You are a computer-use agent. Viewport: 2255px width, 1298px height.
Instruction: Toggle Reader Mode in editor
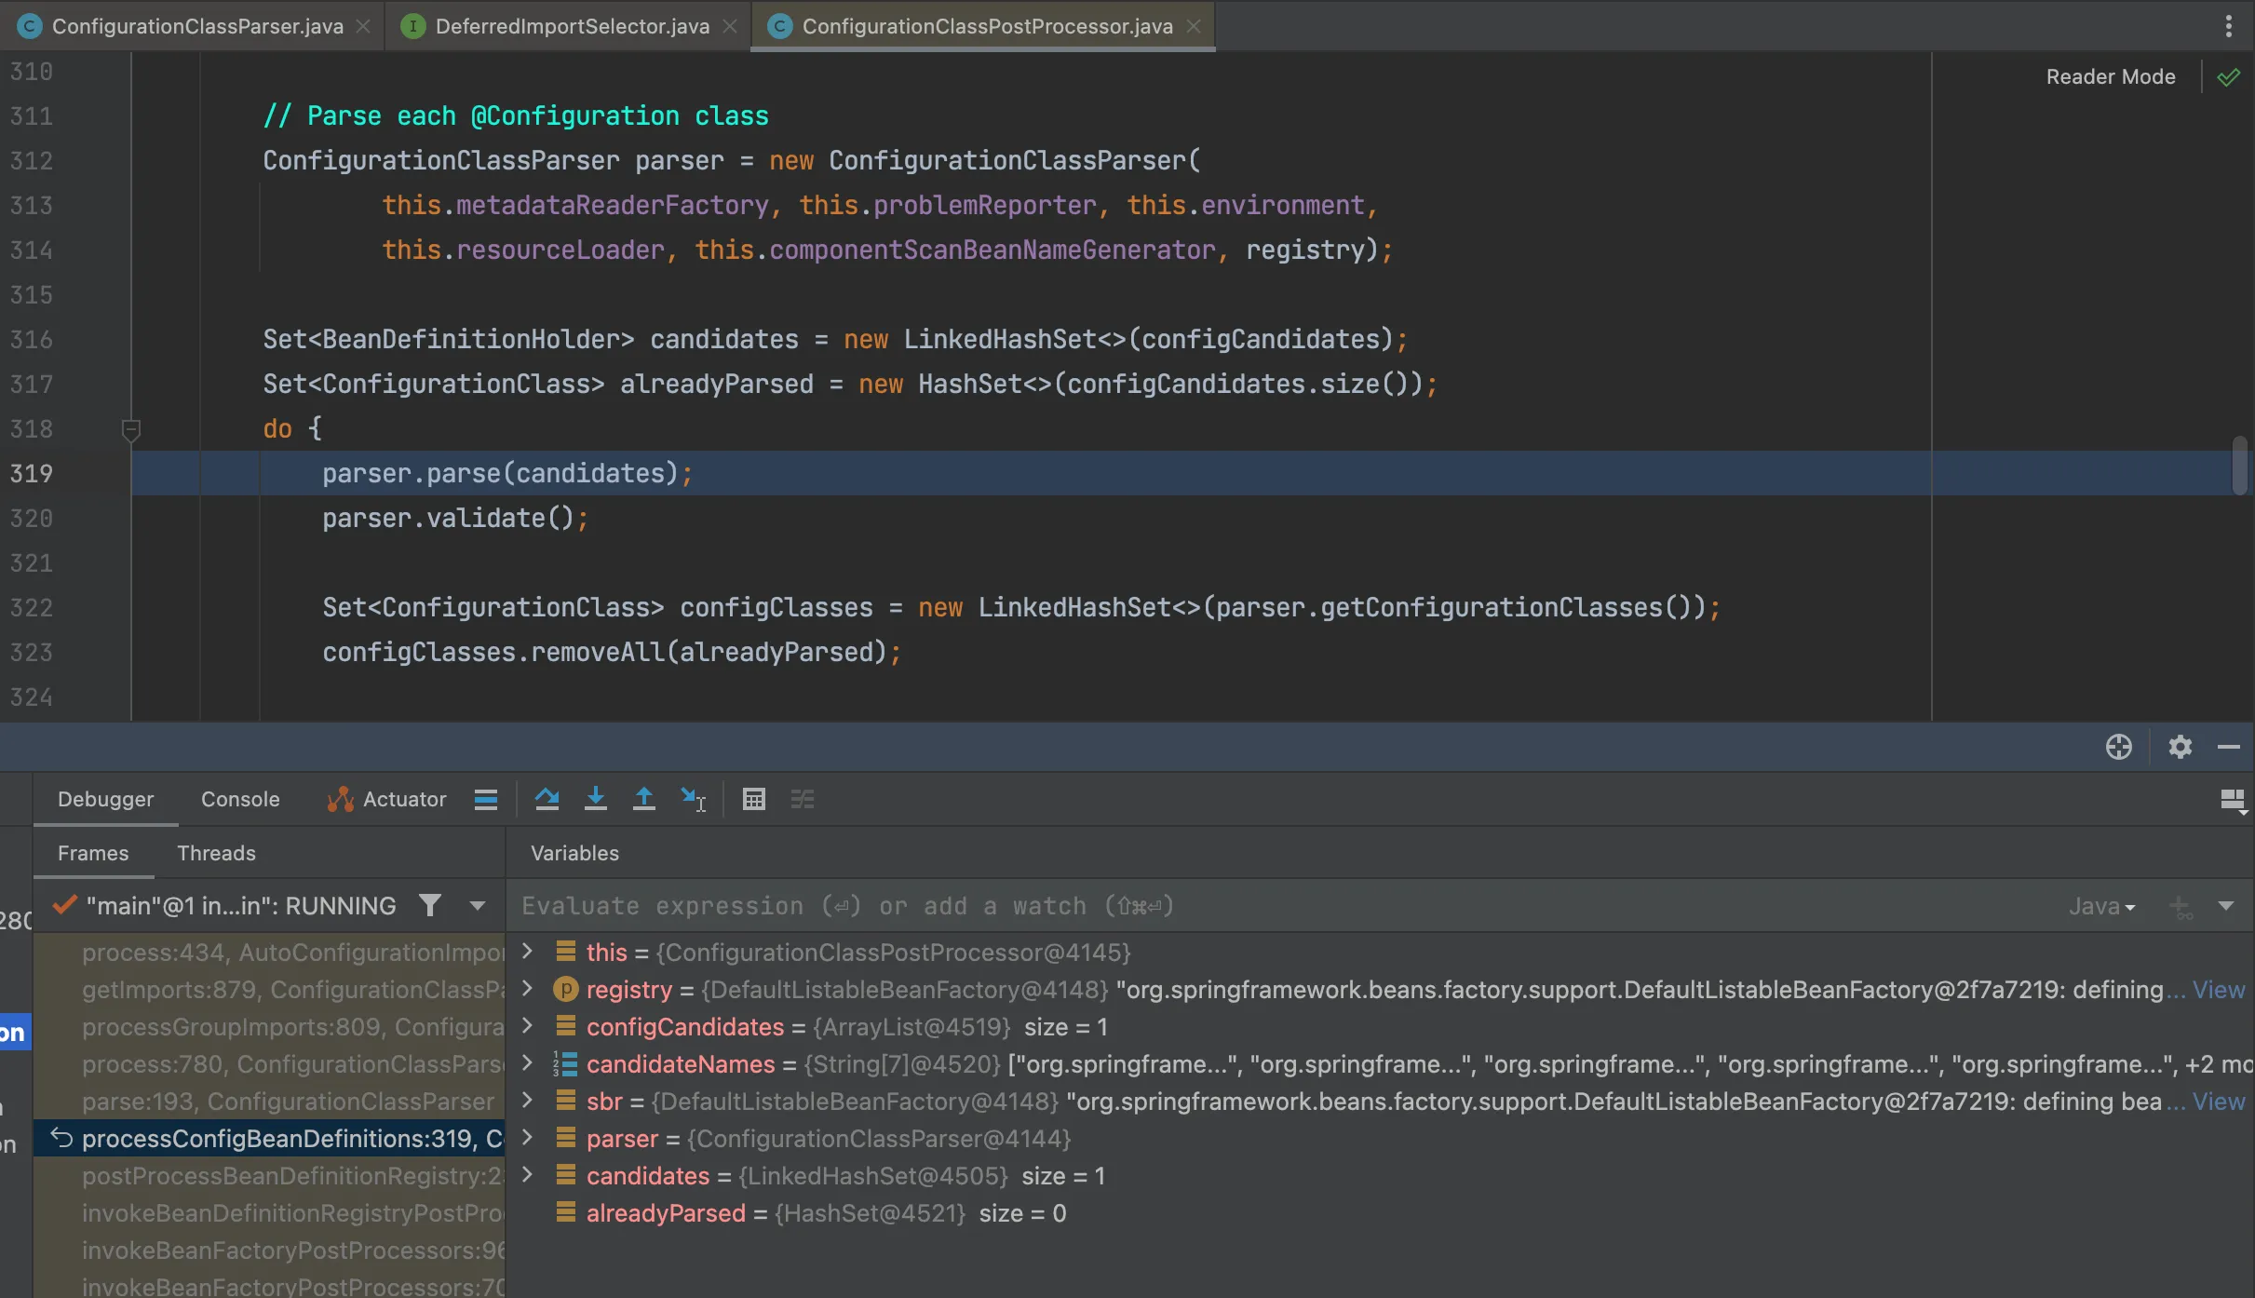point(2110,76)
